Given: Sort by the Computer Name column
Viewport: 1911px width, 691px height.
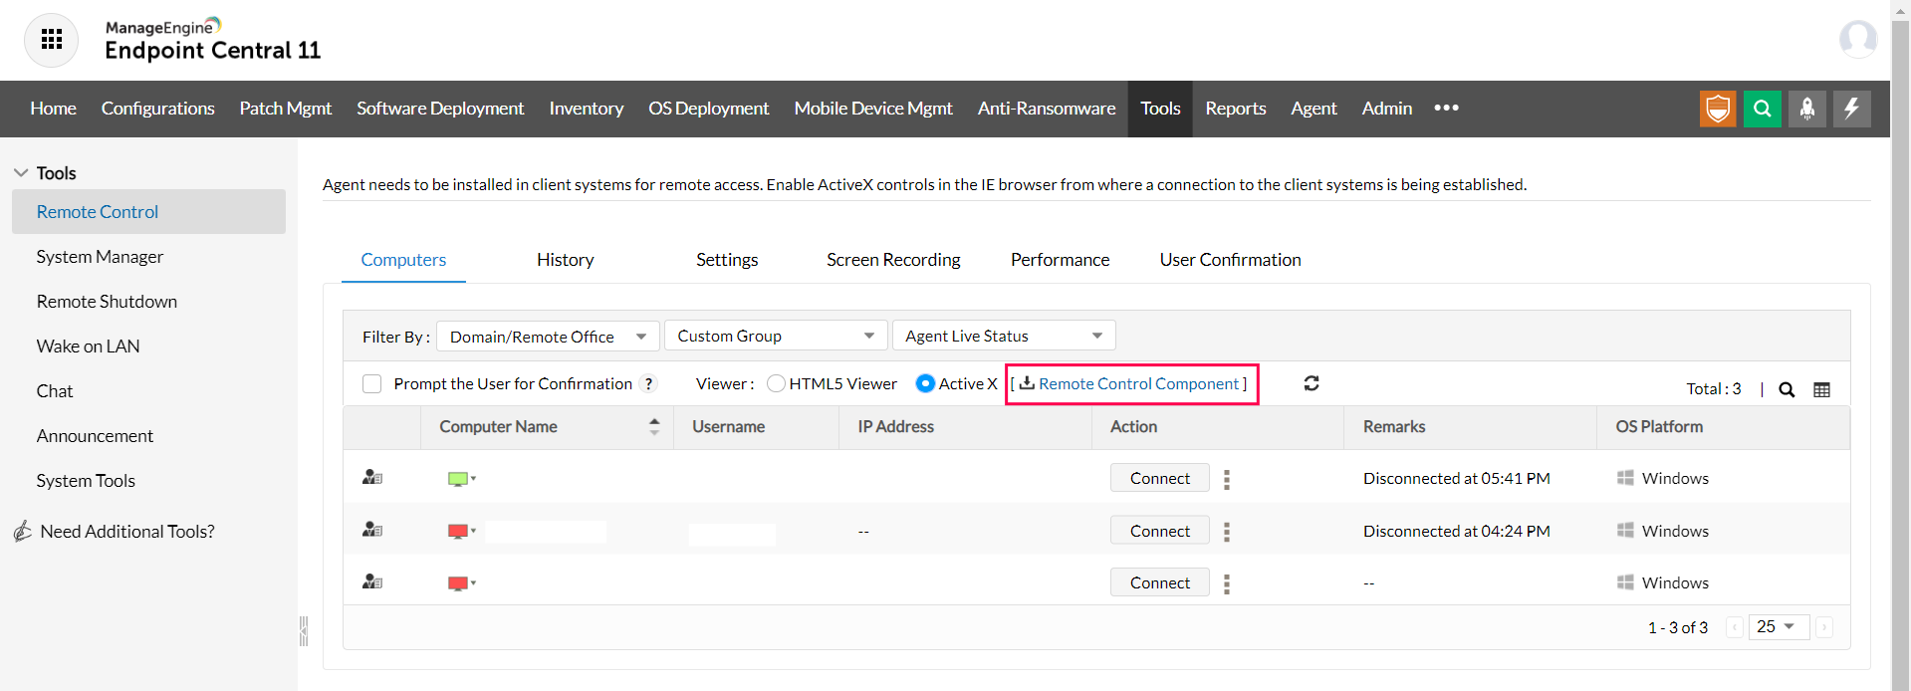Looking at the screenshot, I should pos(498,427).
